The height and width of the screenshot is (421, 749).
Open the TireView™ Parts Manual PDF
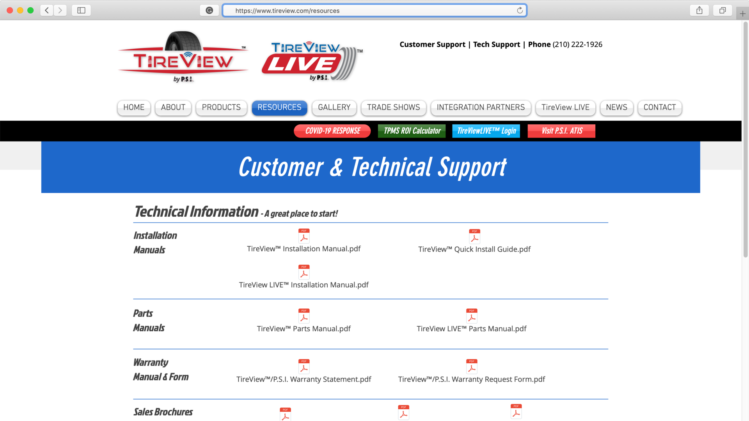[304, 328]
